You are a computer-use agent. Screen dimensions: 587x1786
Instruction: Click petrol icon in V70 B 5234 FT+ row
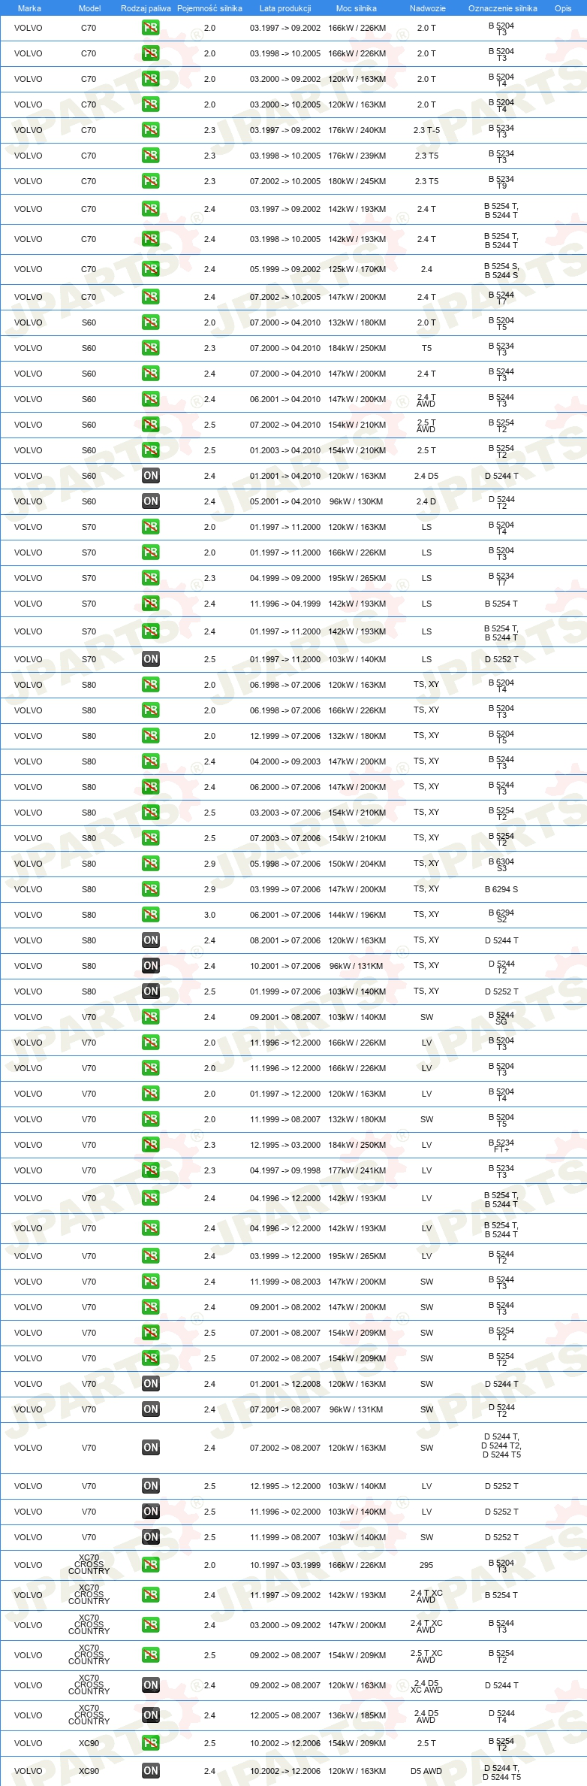(150, 1145)
